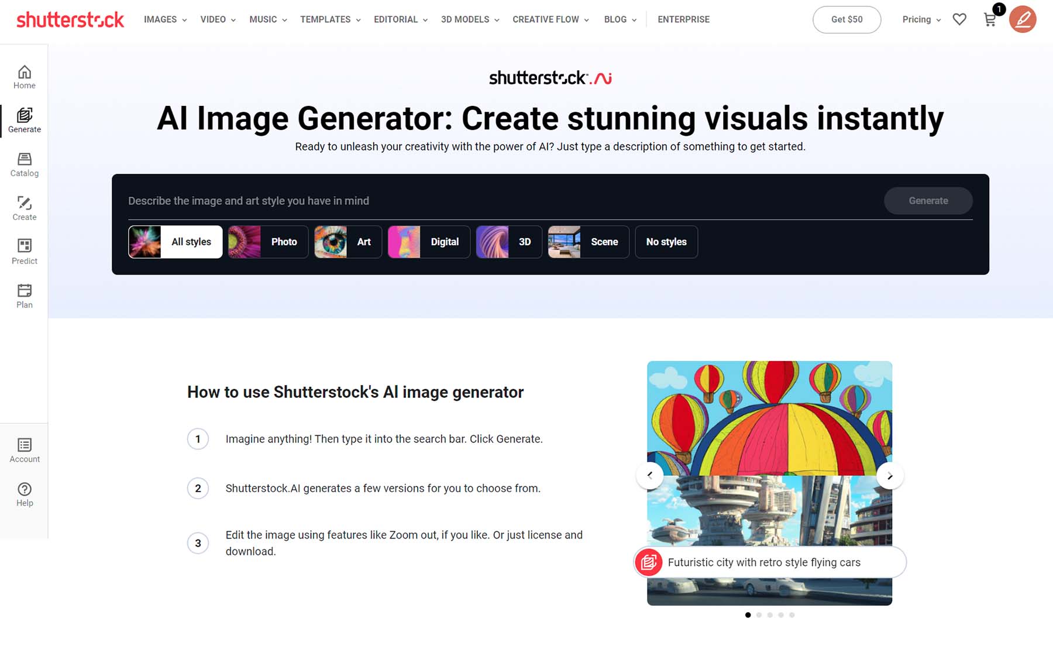This screenshot has width=1053, height=649.
Task: Expand the Blog dropdown menu
Action: 621,19
